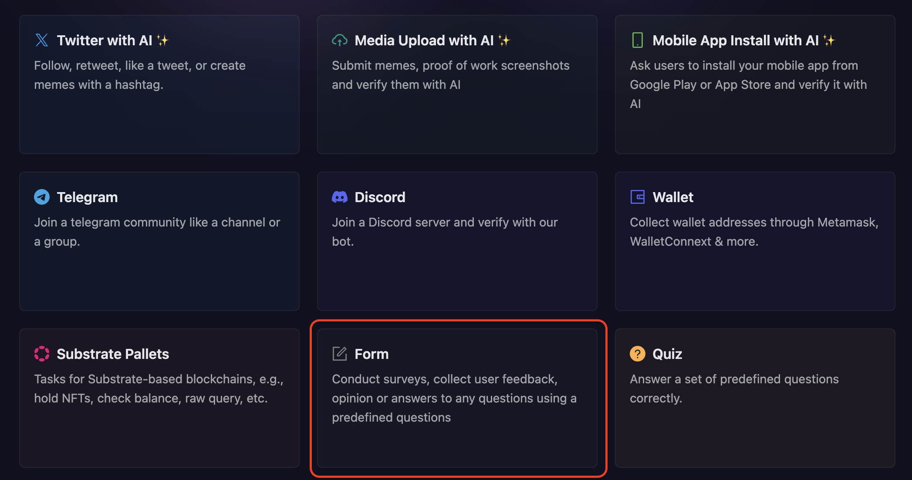Viewport: 912px width, 480px height.
Task: Click the Telegram card description text
Action: tap(157, 231)
